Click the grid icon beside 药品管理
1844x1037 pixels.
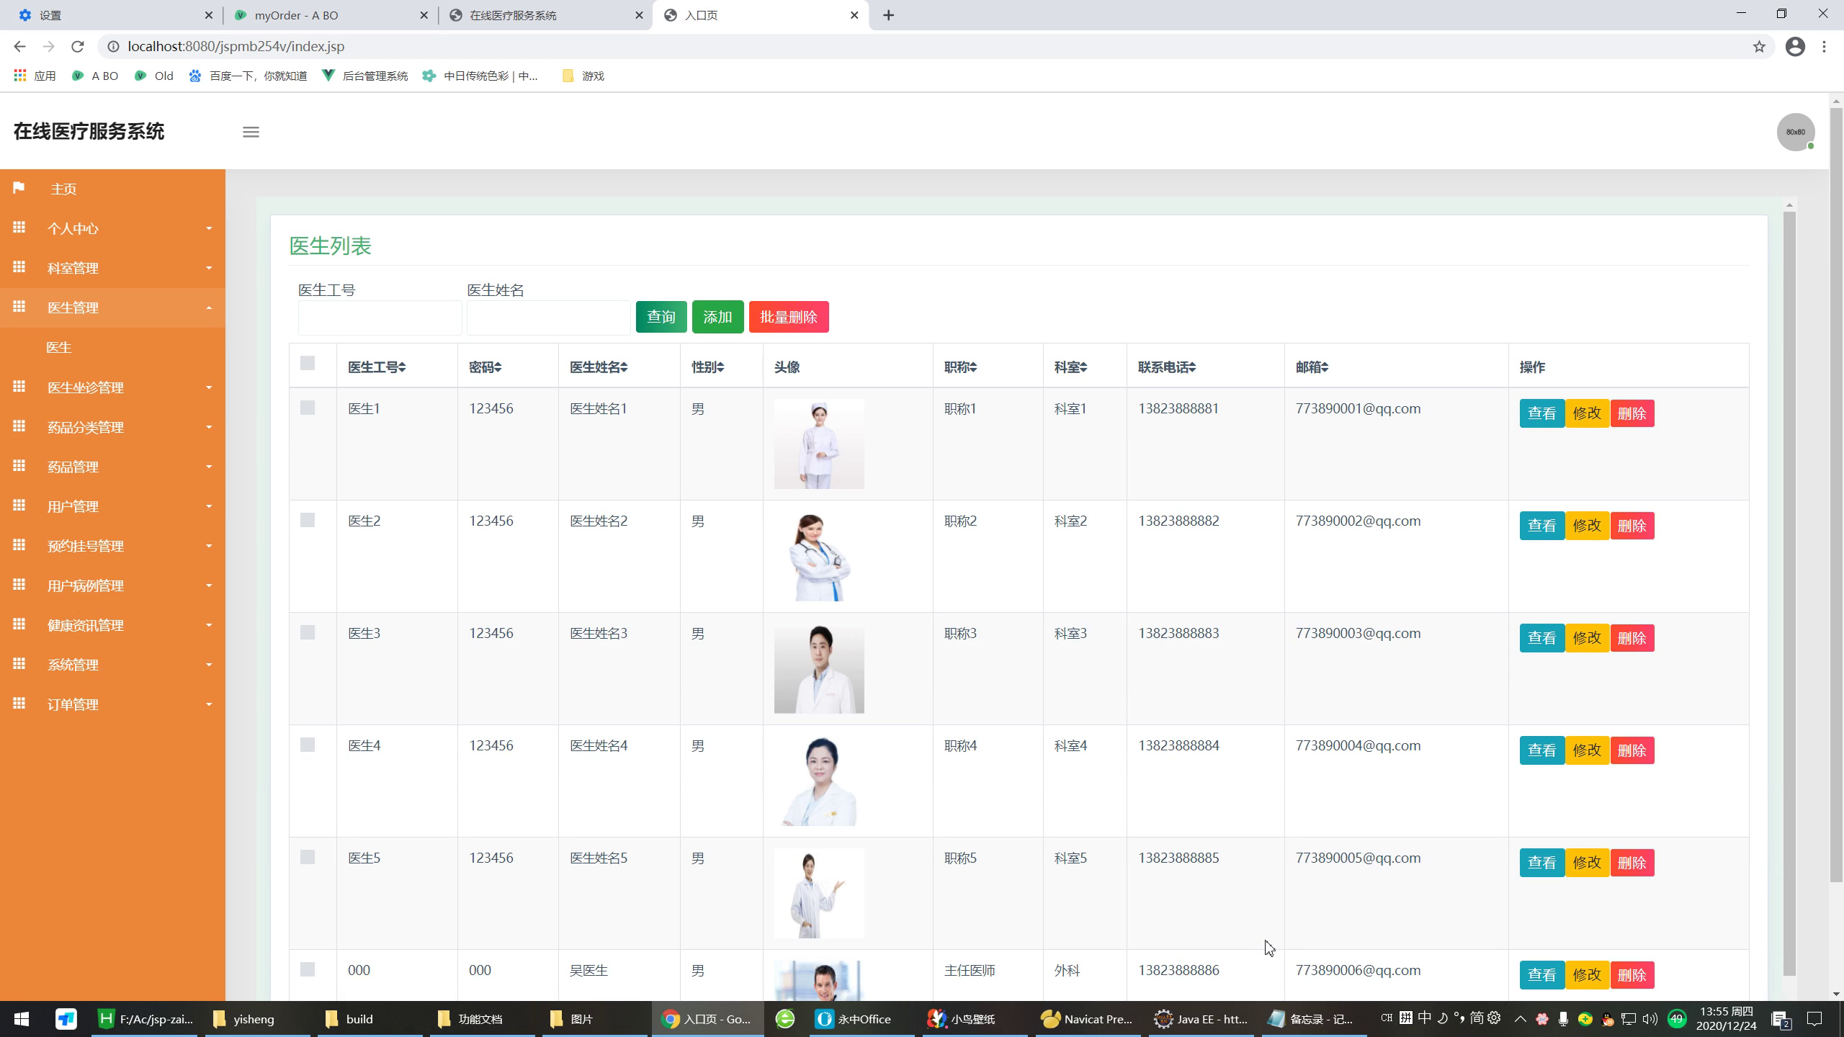click(x=19, y=466)
